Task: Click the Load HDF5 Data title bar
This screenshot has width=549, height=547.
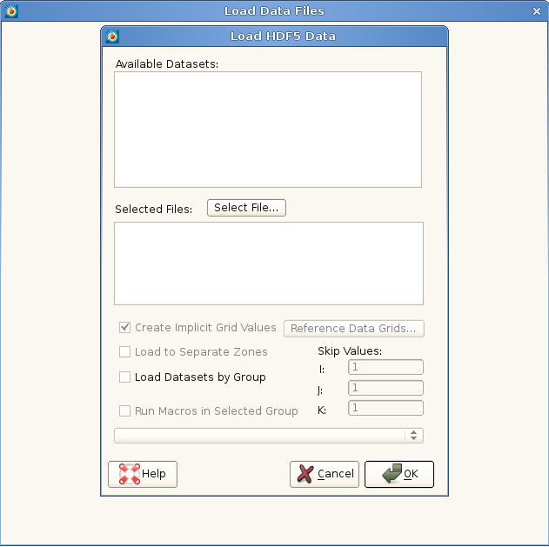Action: 283,37
